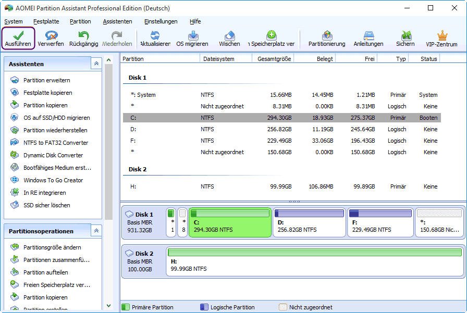Select the 150.68GB unallocated row
467x313 pixels.
click(x=282, y=152)
